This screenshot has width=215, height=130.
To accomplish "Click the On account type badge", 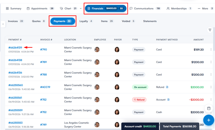I will tap(140, 87).
